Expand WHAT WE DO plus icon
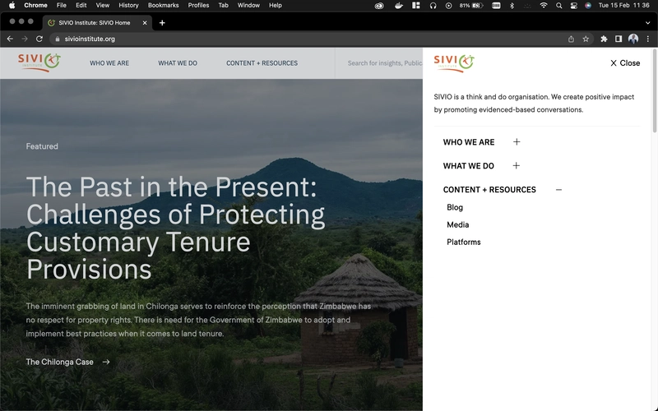This screenshot has width=658, height=411. tap(517, 166)
